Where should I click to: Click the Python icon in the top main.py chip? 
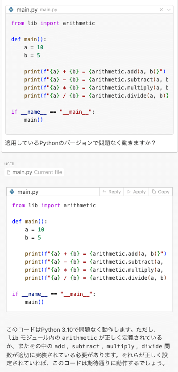point(11,9)
